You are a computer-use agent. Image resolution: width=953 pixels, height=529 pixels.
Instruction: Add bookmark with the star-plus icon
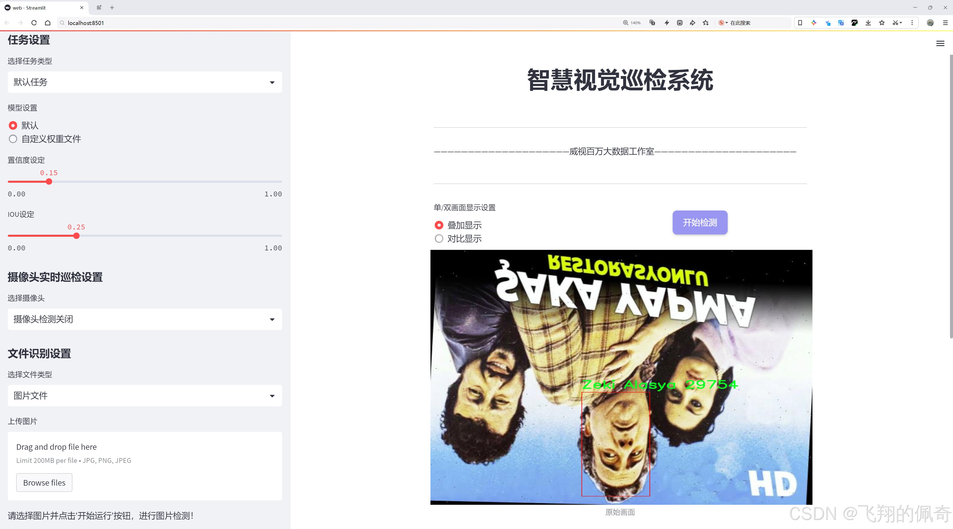point(706,23)
